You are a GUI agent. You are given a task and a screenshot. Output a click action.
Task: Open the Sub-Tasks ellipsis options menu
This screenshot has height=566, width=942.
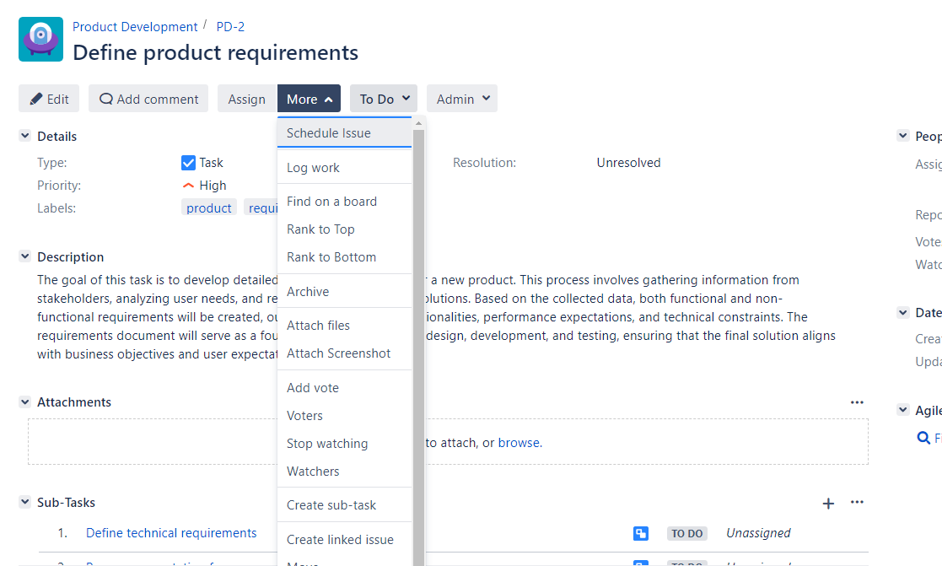[857, 503]
